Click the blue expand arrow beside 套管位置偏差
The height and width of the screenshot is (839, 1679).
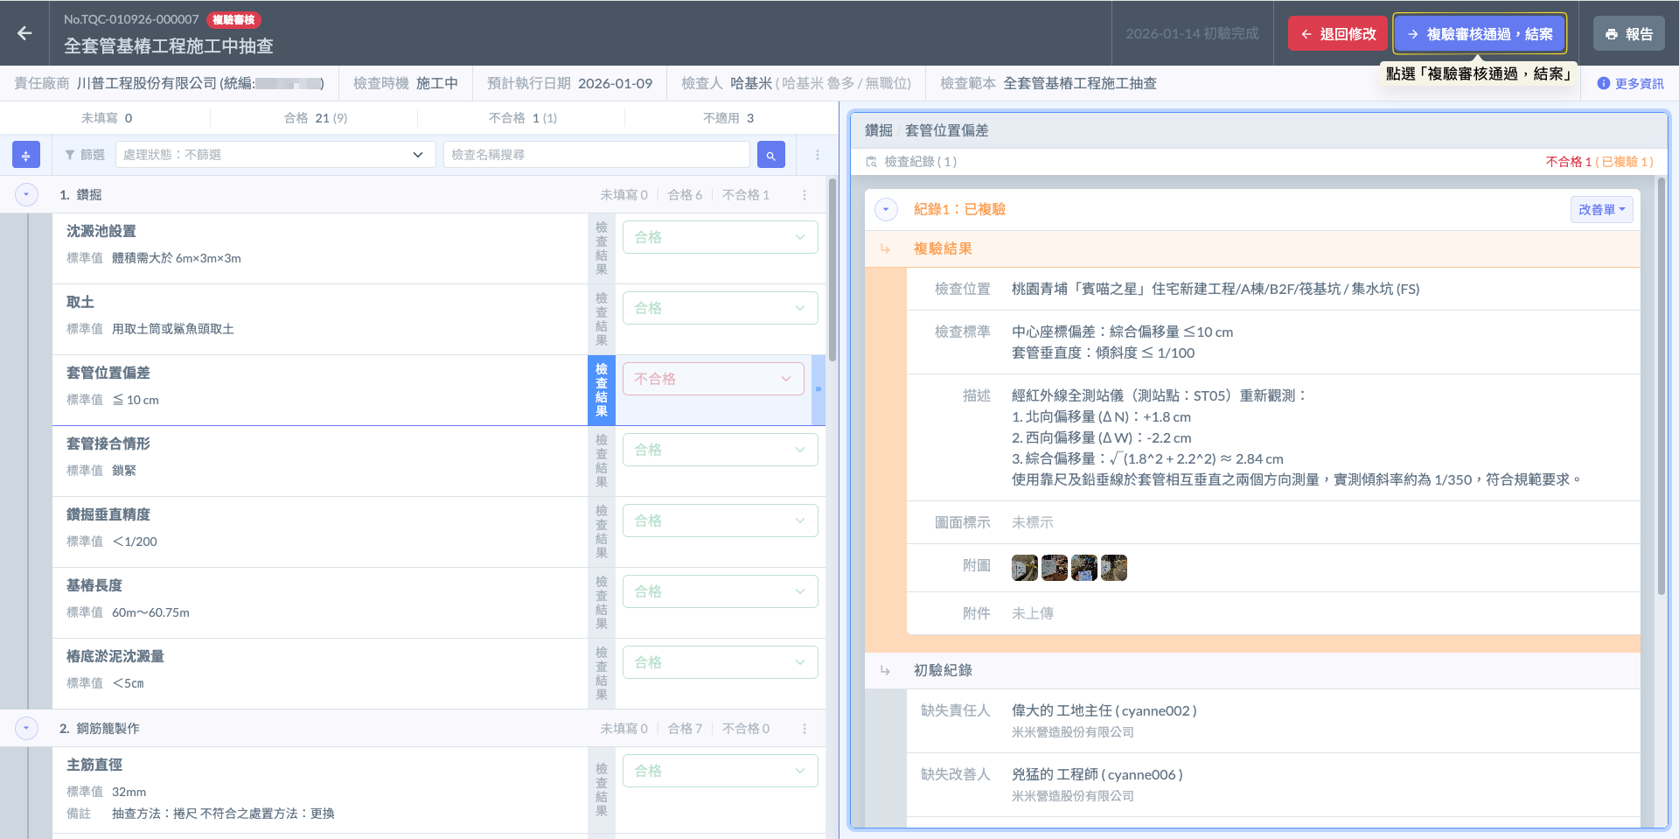pyautogui.click(x=818, y=389)
